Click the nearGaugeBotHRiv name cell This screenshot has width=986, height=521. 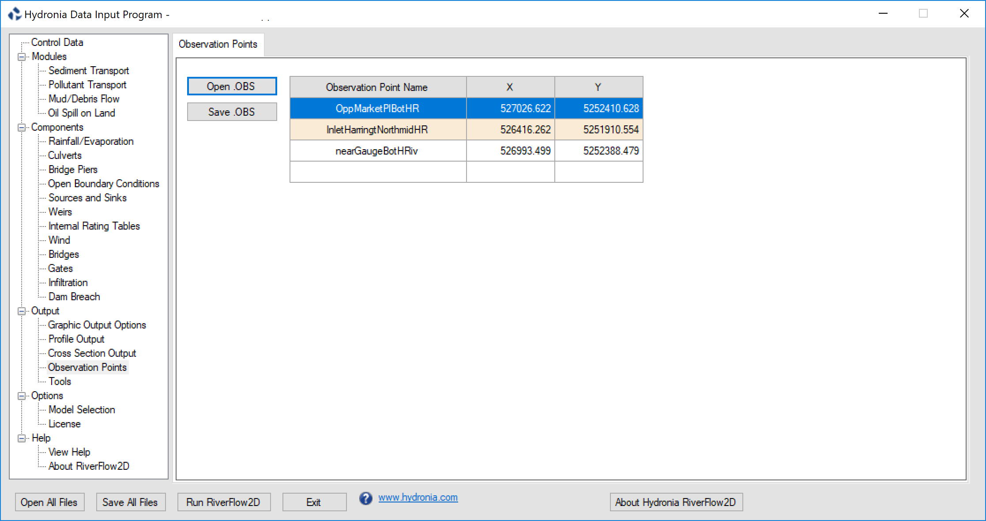[378, 151]
